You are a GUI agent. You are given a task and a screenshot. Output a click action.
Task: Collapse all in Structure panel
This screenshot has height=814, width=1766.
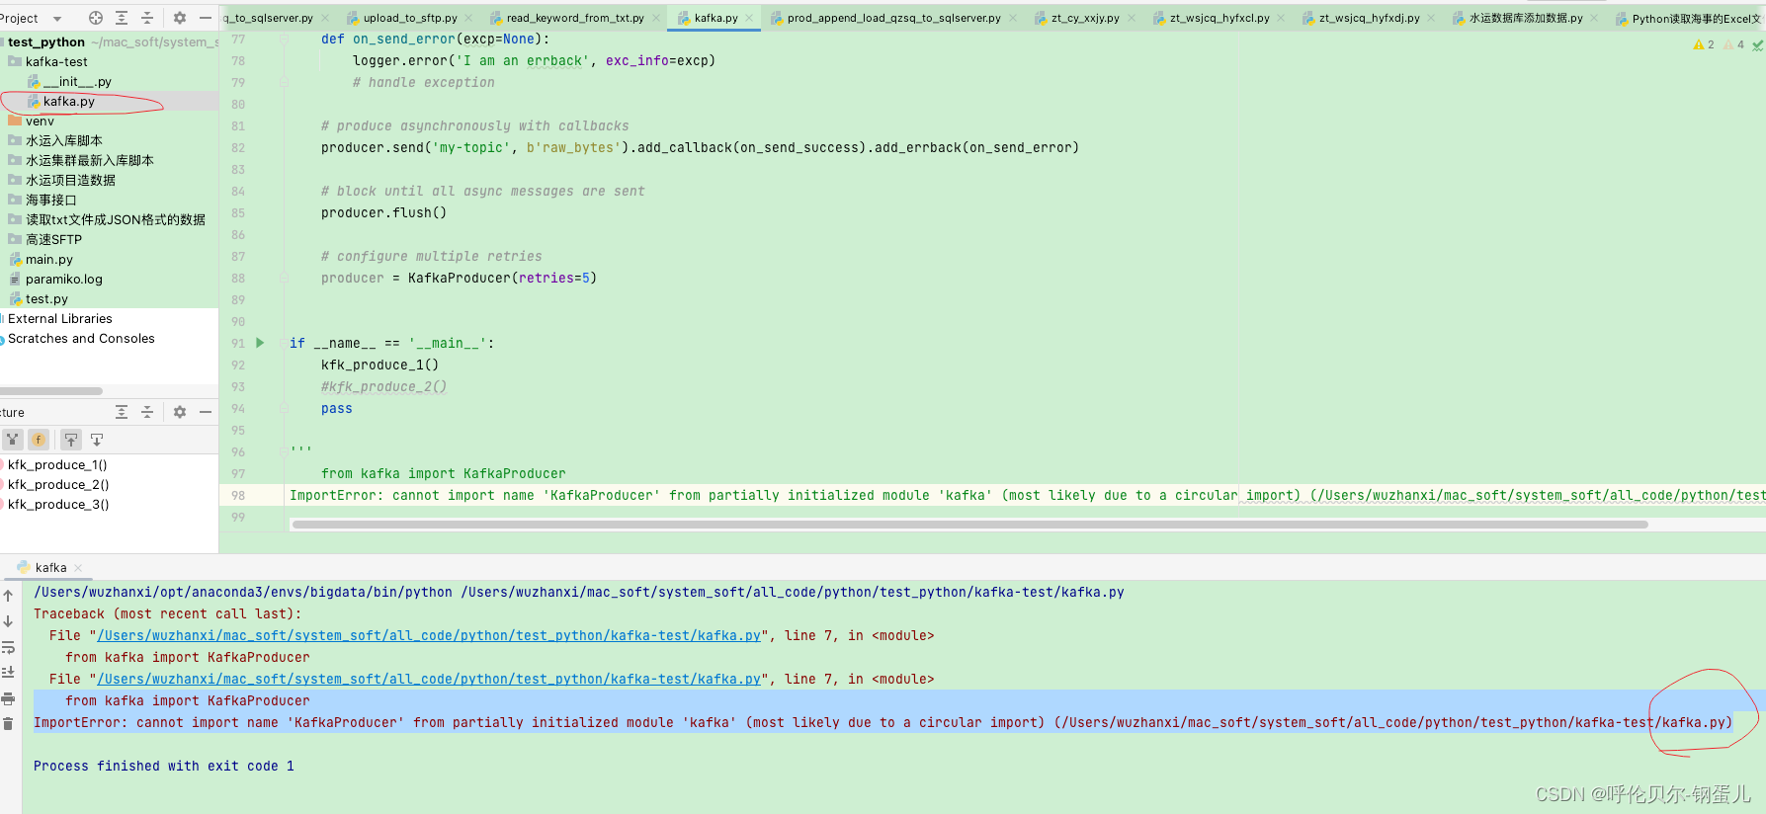147,412
